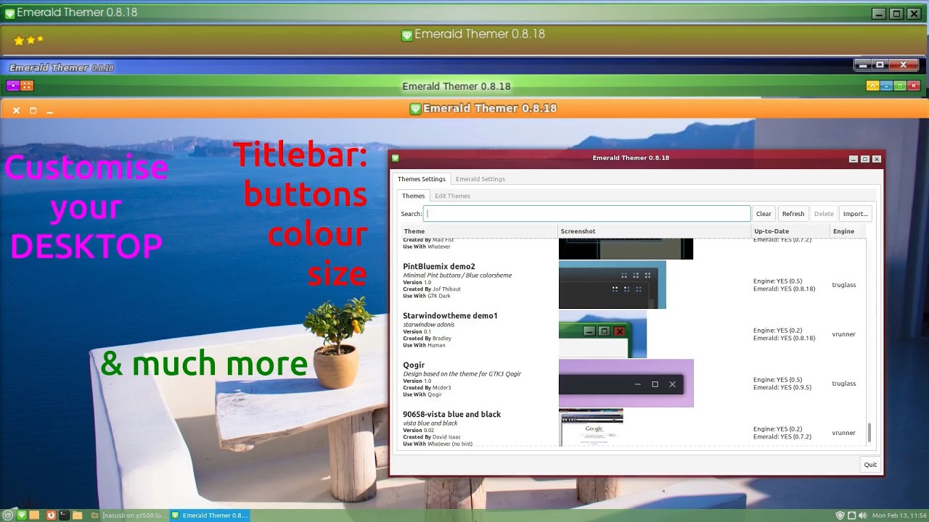This screenshot has height=522, width=929.
Task: Click the greyed Delete button
Action: pos(824,214)
